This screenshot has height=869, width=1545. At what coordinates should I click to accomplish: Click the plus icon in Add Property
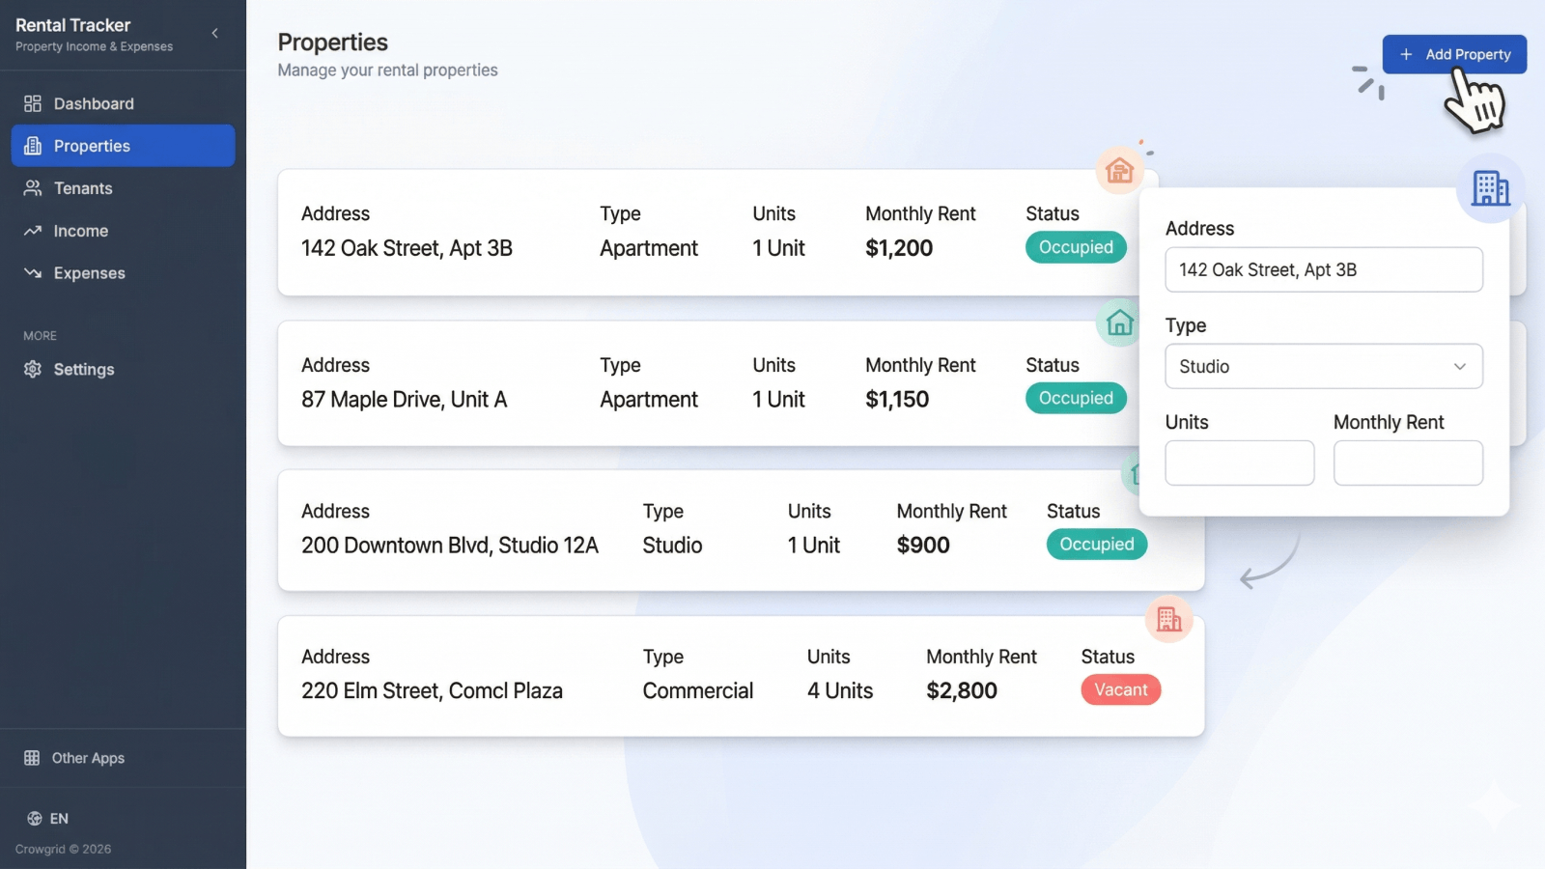[1406, 54]
